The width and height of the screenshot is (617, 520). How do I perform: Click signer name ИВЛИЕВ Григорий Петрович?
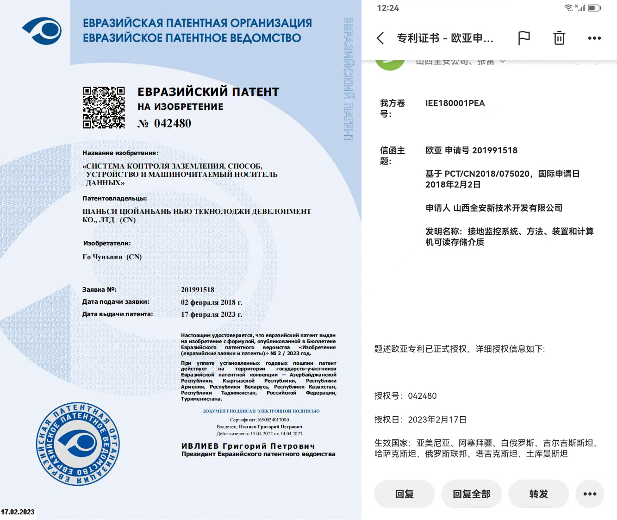point(248,446)
